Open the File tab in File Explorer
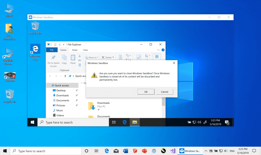261x155 pixels. click(x=52, y=50)
